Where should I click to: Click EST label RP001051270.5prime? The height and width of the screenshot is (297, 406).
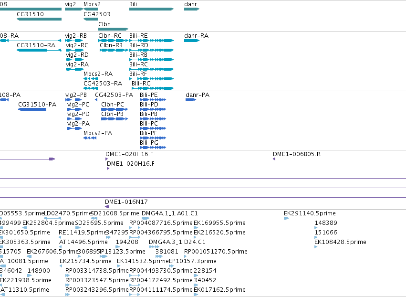point(216,252)
